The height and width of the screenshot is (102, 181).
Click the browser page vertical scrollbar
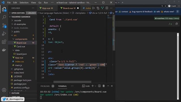pyautogui.click(x=178, y=66)
